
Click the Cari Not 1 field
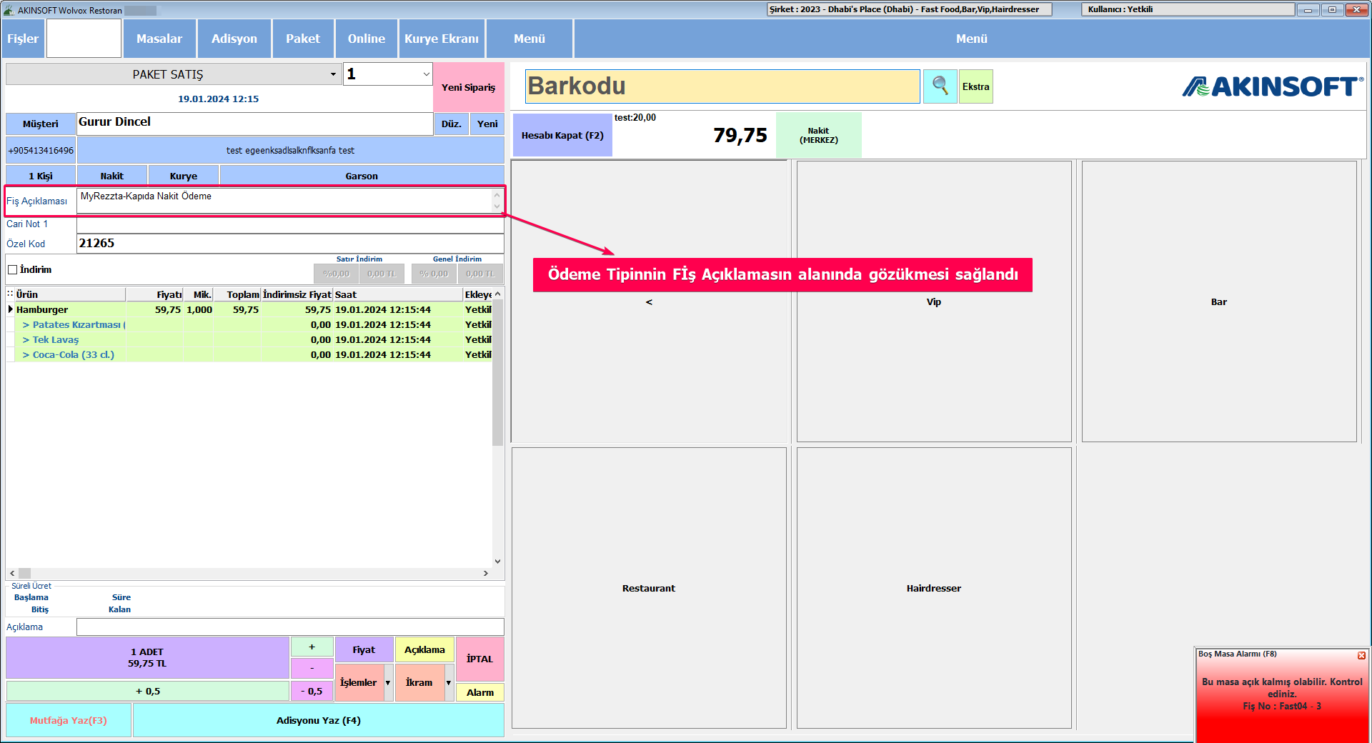290,224
